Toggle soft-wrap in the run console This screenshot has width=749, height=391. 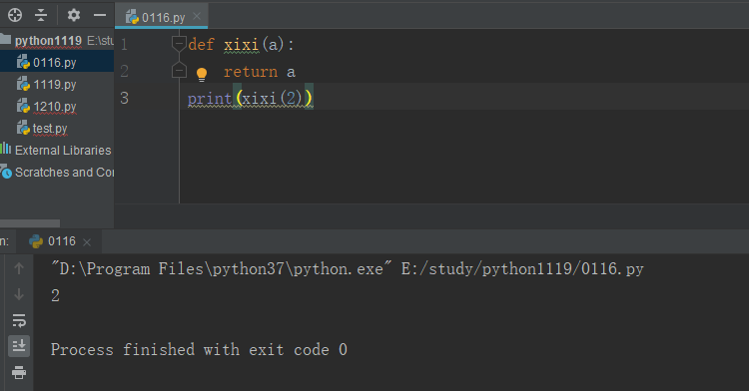(x=19, y=320)
